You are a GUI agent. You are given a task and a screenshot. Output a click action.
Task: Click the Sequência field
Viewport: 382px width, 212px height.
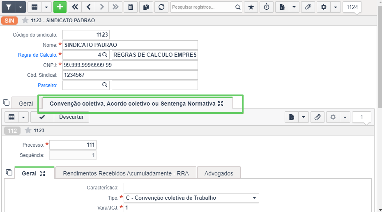pyautogui.click(x=73, y=155)
